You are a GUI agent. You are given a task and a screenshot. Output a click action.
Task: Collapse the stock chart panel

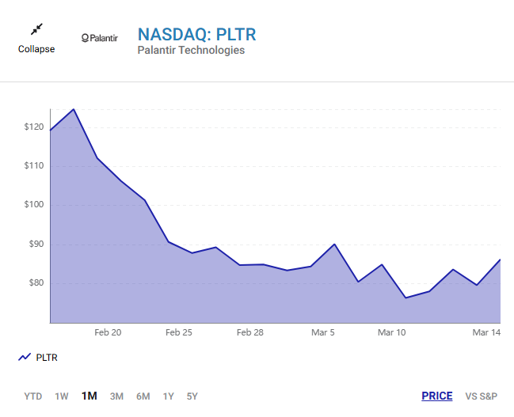[36, 49]
